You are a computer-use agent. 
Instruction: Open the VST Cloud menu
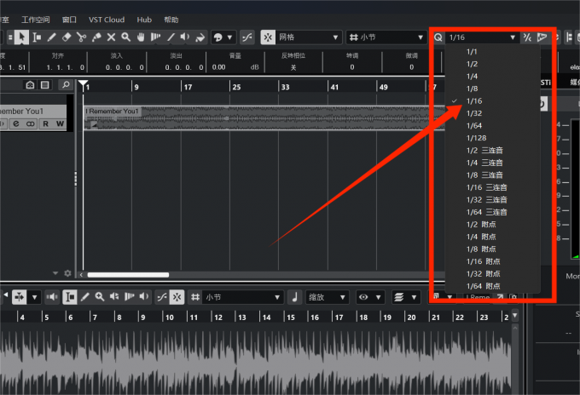[107, 20]
